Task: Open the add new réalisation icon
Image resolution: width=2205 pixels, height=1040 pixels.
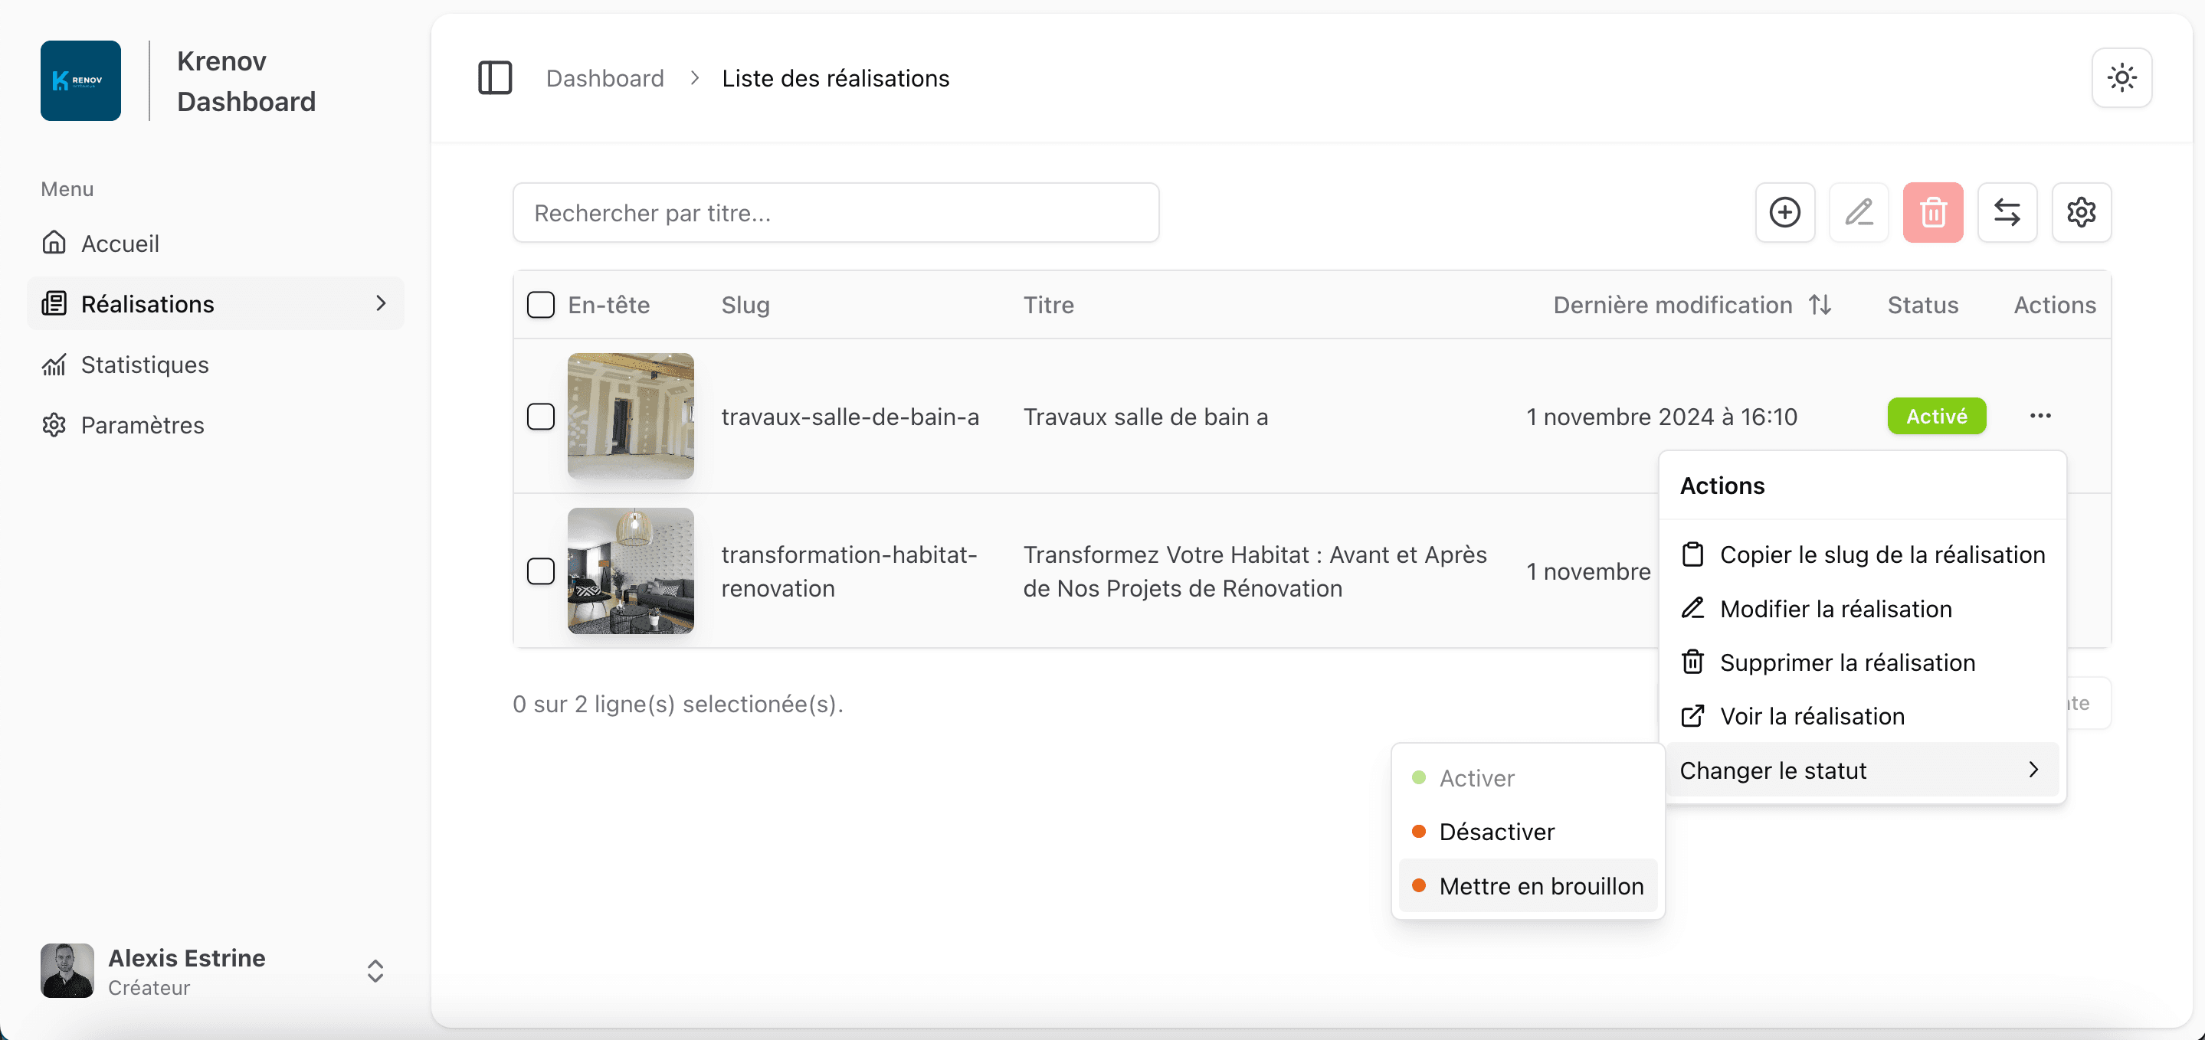Action: pos(1784,212)
